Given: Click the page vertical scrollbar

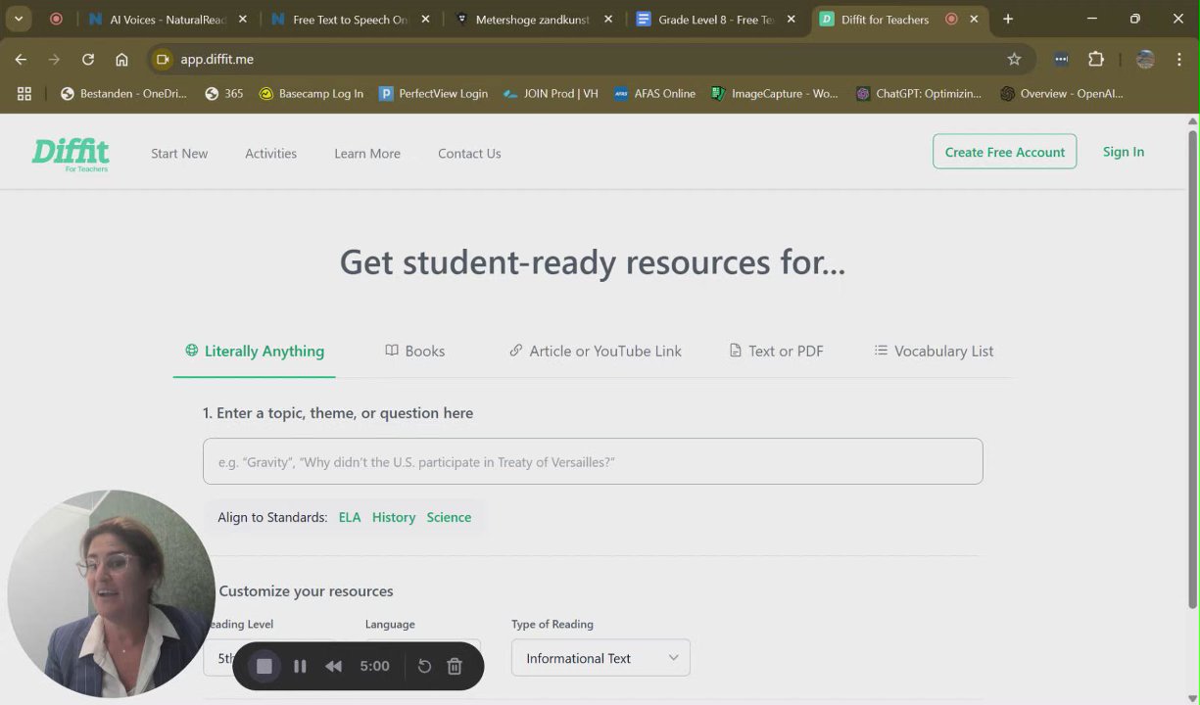Looking at the screenshot, I should [1192, 372].
